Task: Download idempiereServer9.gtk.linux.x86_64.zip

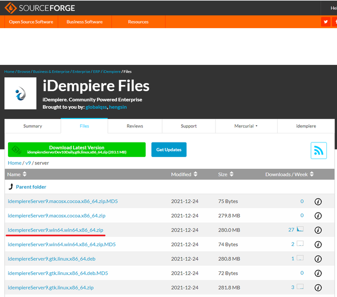Action: coord(51,287)
